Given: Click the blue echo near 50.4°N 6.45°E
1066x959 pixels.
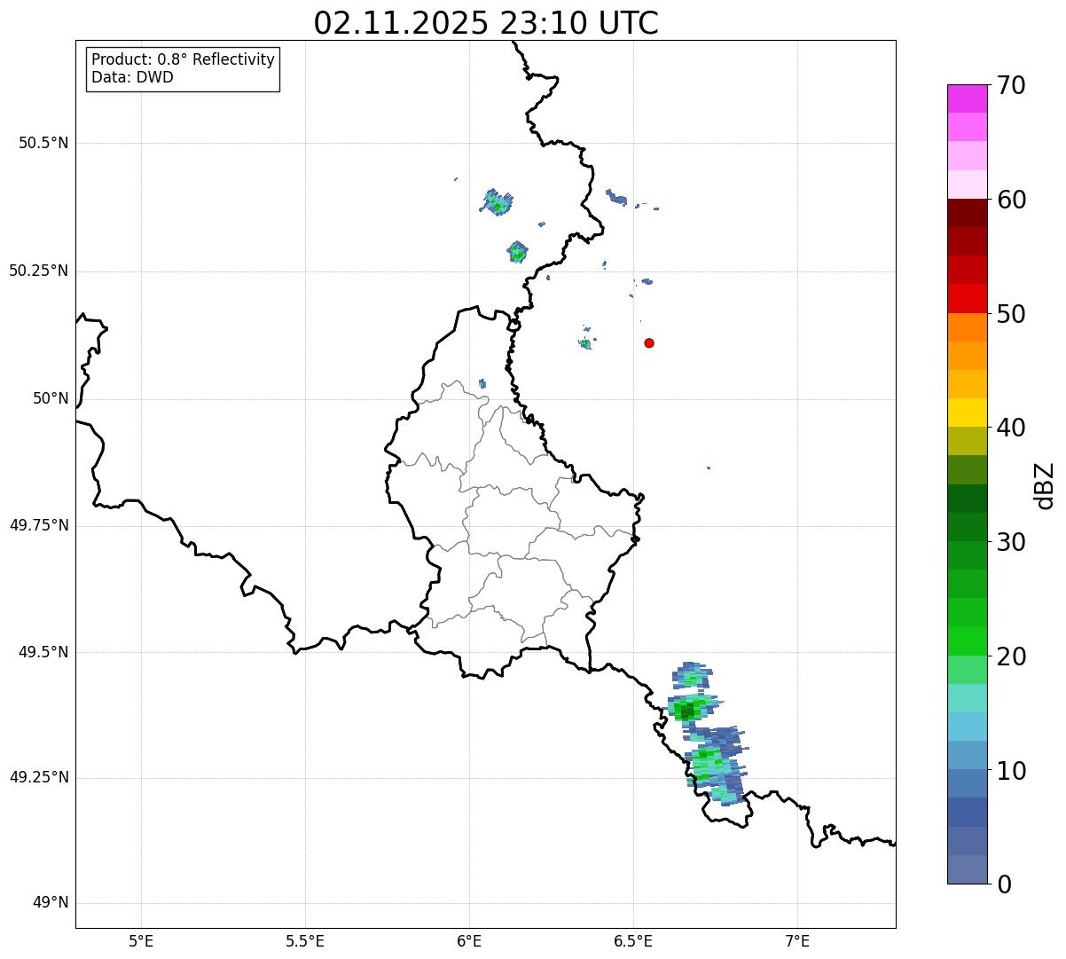Looking at the screenshot, I should click(616, 197).
